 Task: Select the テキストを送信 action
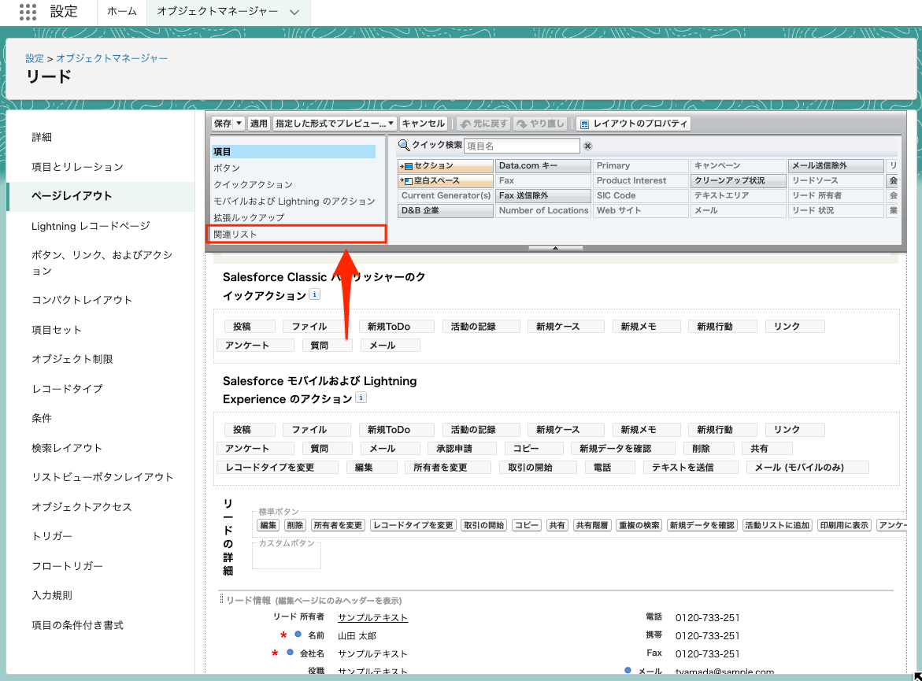[x=691, y=468]
